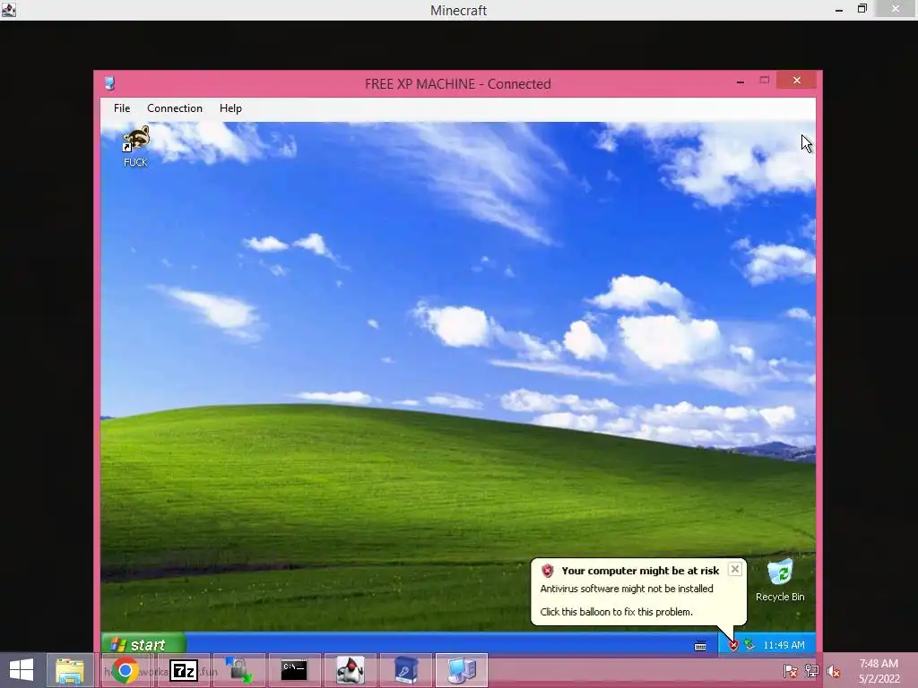Restore down the Minecraft window
The image size is (918, 688).
tap(862, 9)
